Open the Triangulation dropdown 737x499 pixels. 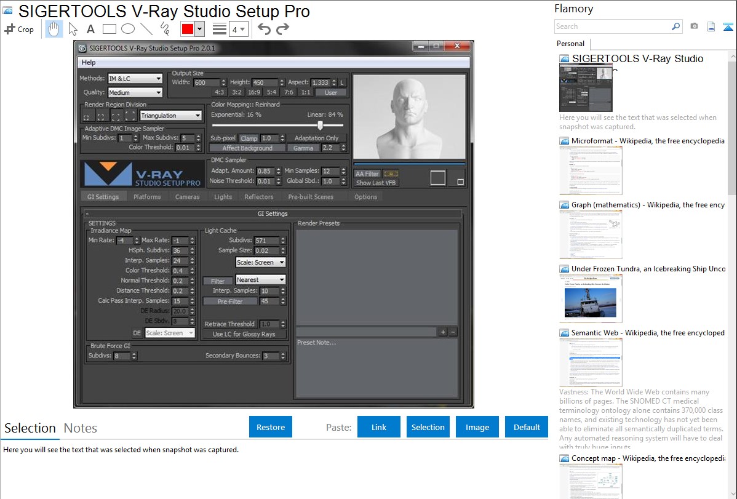tap(170, 116)
